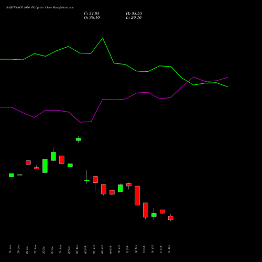The image size is (262, 262).
Task: Click the 21 Jan date label
Action: 27,249
